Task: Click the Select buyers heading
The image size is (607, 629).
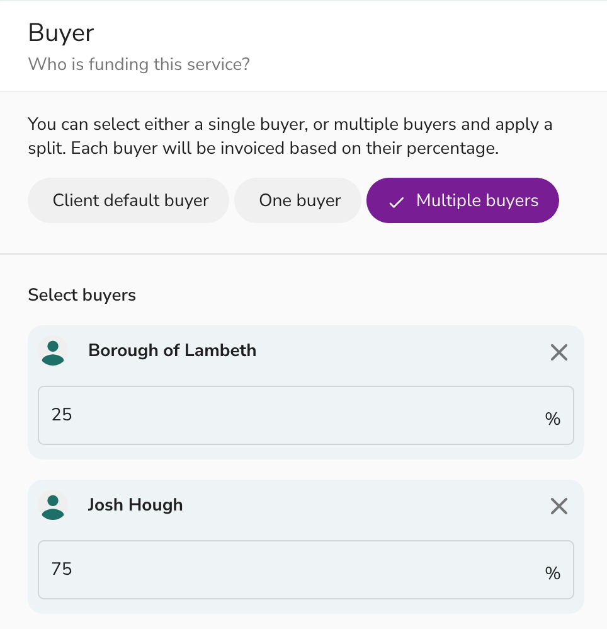Action: (x=82, y=295)
